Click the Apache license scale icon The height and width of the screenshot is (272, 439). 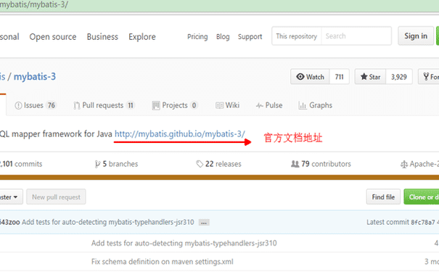pos(404,164)
